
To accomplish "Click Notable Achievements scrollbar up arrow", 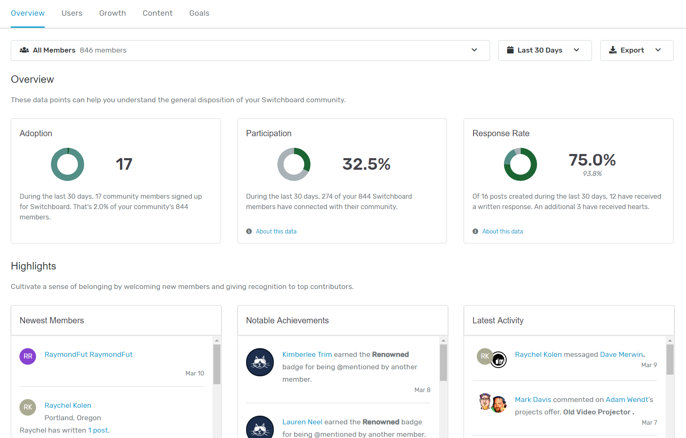I will click(x=443, y=340).
